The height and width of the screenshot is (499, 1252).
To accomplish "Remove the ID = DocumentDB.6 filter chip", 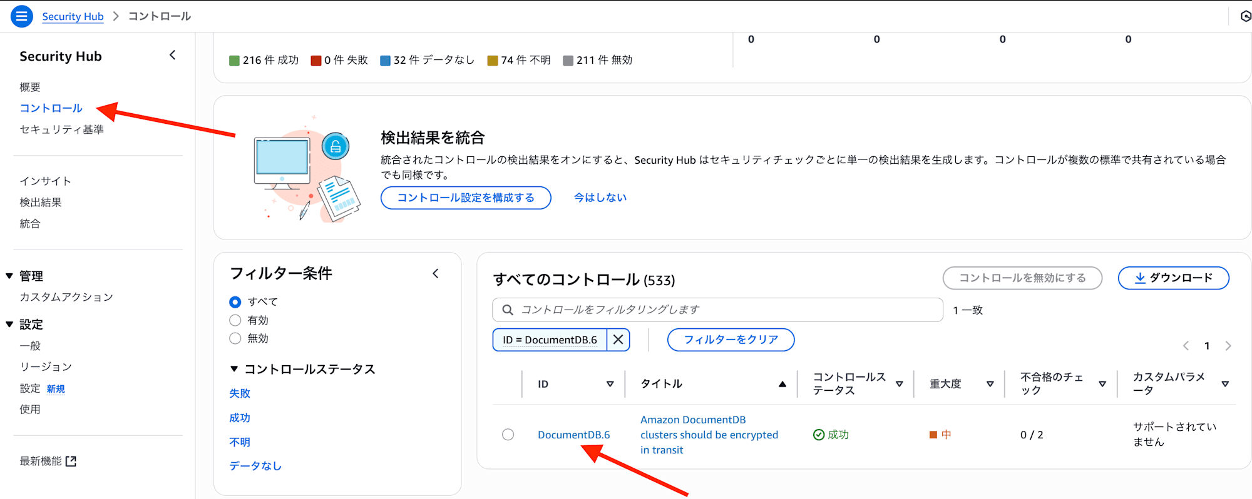I will pos(618,340).
